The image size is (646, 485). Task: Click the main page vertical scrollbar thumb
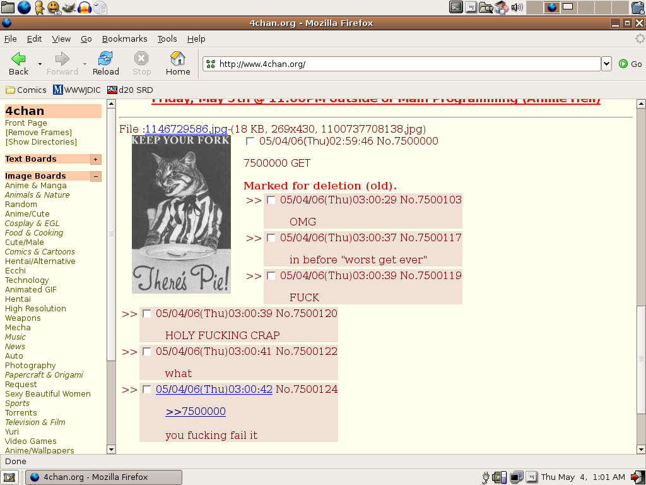click(641, 359)
